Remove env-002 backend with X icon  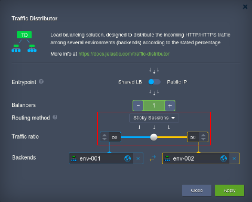click(x=234, y=158)
